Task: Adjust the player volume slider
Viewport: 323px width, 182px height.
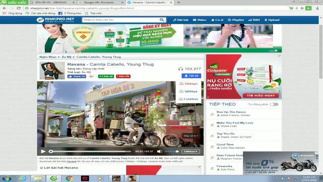Action: click(172, 152)
